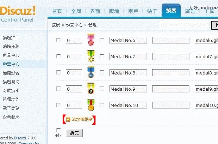Enable the second checkbox beside Medal No.8
The width and height of the screenshot is (218, 144).
[102, 72]
